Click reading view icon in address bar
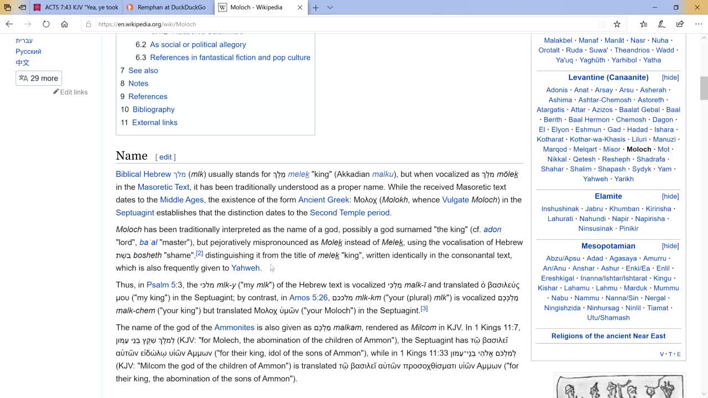Image resolution: width=708 pixels, height=398 pixels. (x=602, y=24)
